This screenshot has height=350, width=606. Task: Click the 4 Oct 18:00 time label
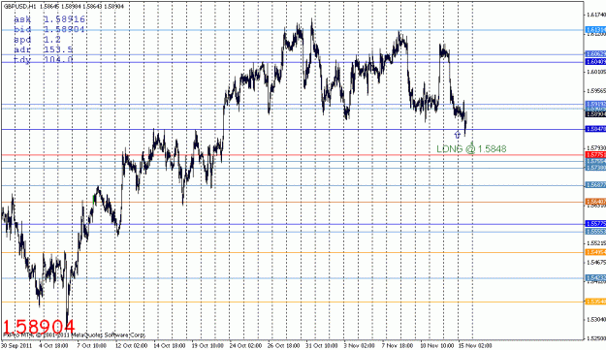(x=53, y=345)
